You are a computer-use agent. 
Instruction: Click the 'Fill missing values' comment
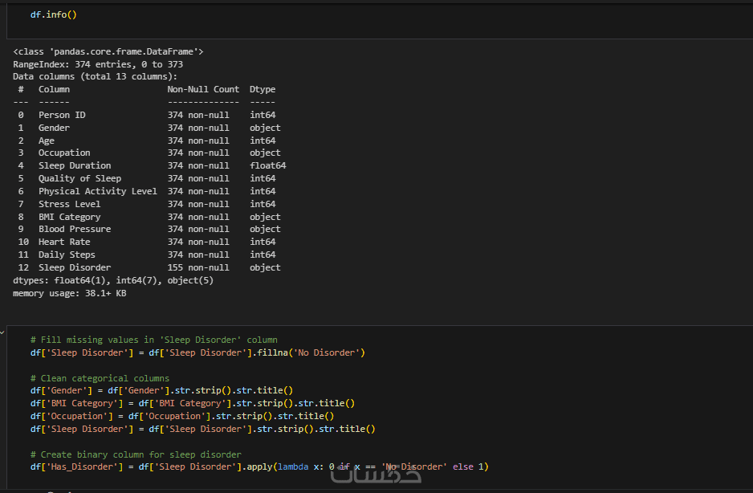click(x=153, y=340)
